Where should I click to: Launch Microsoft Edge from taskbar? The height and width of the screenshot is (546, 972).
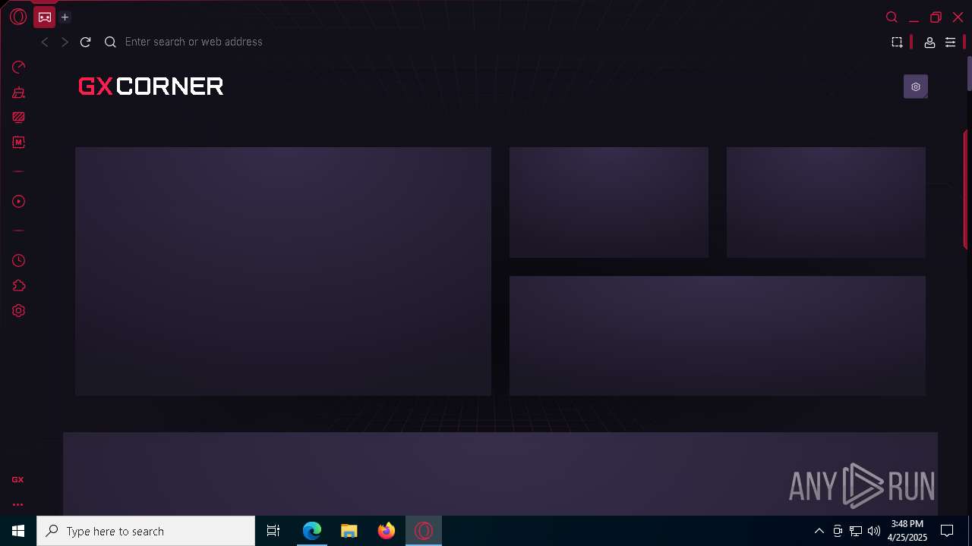(312, 531)
